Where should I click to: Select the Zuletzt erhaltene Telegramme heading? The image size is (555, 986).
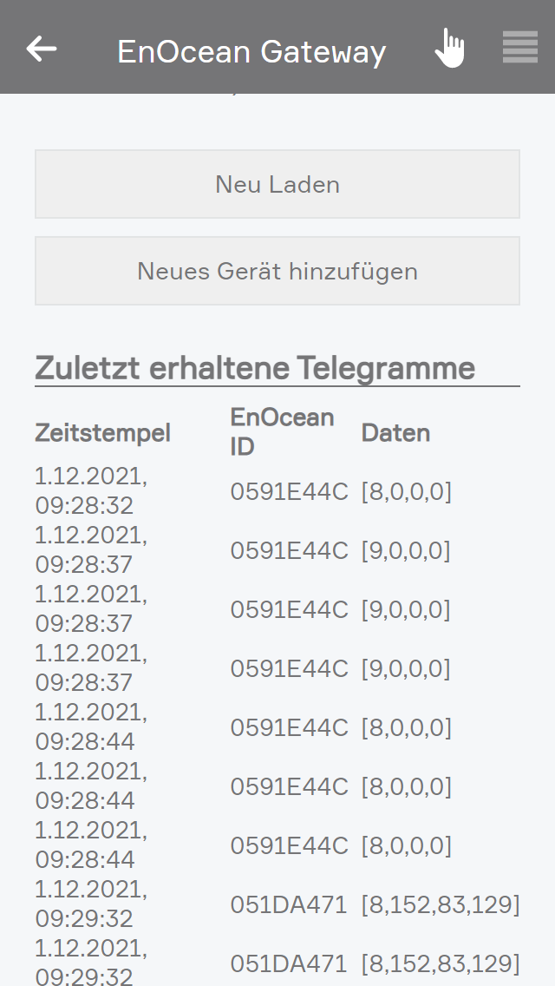[255, 368]
